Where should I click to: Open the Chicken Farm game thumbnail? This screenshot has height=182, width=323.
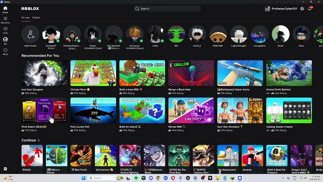[93, 73]
